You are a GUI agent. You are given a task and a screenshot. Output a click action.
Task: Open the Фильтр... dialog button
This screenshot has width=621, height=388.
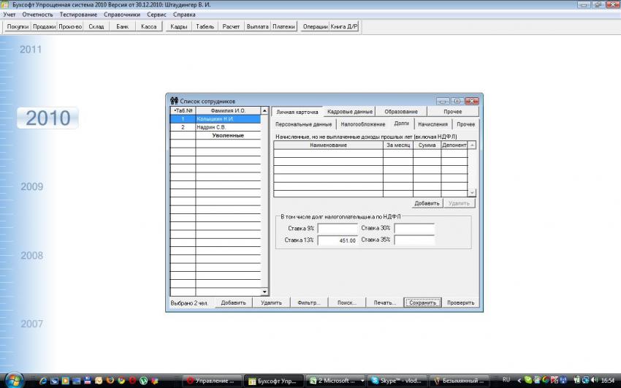(x=309, y=303)
